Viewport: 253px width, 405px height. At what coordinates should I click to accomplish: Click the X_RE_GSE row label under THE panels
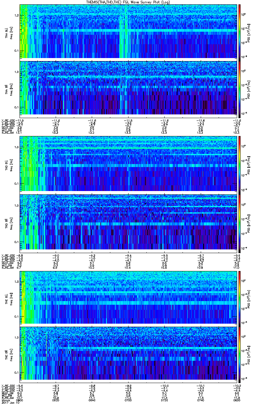pyautogui.click(x=8, y=386)
